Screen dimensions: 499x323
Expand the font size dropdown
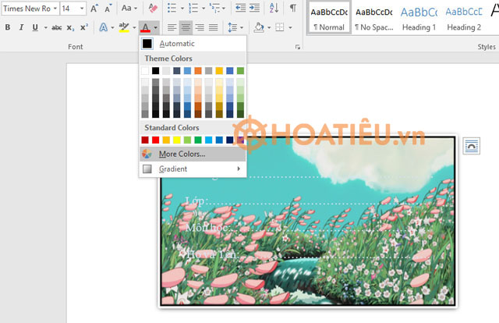[82, 9]
